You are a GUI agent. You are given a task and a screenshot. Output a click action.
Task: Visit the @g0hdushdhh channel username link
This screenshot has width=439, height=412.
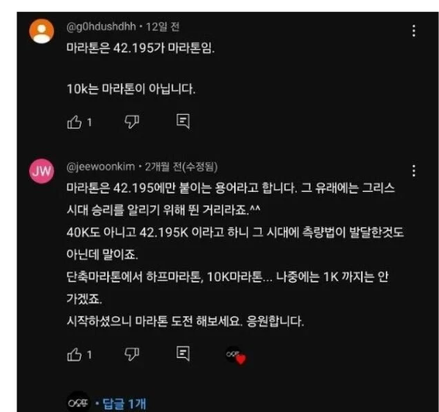pyautogui.click(x=101, y=27)
